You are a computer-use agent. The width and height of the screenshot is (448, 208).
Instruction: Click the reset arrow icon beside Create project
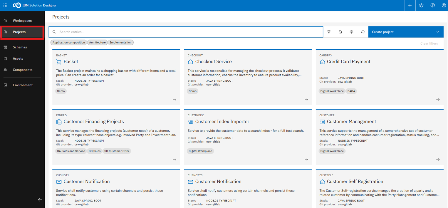pyautogui.click(x=363, y=32)
